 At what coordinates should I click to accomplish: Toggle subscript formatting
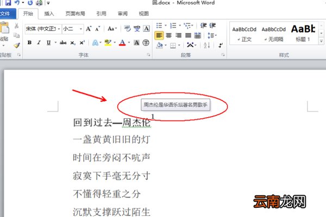coord(73,43)
